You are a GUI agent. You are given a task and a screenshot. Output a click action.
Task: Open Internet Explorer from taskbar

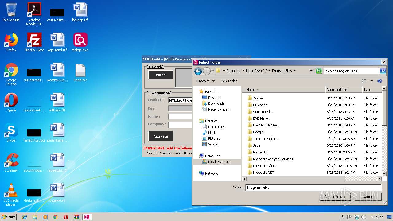click(25, 217)
